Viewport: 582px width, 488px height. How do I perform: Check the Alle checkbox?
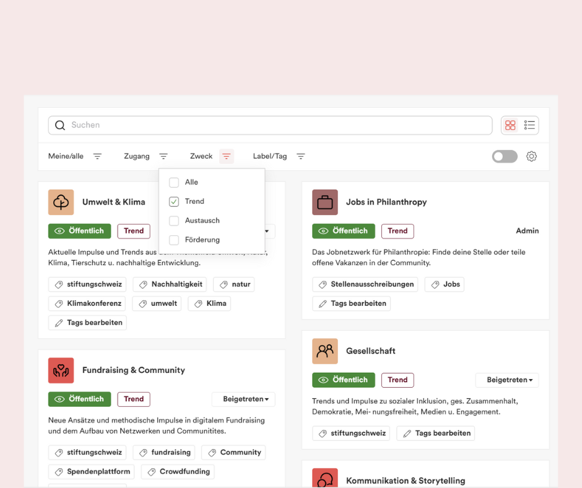pos(174,182)
